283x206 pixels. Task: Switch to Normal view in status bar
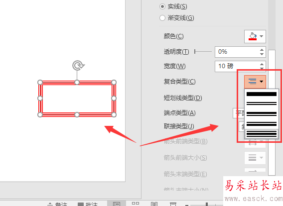click(x=117, y=204)
